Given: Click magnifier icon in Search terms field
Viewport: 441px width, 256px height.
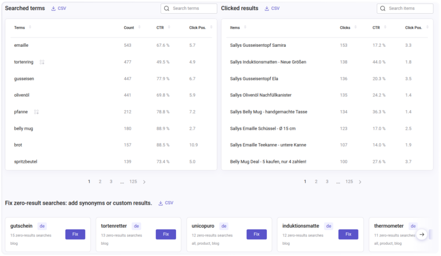Looking at the screenshot, I should [167, 9].
